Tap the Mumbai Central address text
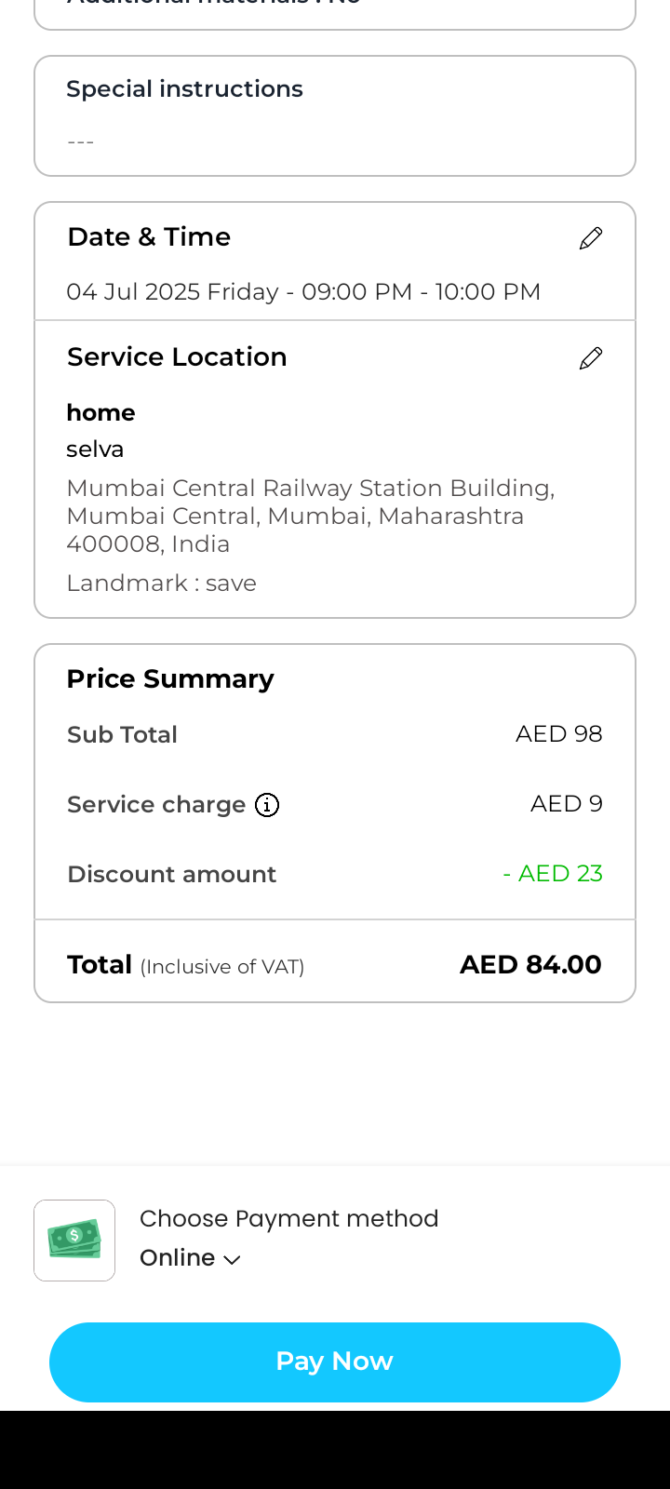Viewport: 670px width, 1489px height. (x=311, y=516)
